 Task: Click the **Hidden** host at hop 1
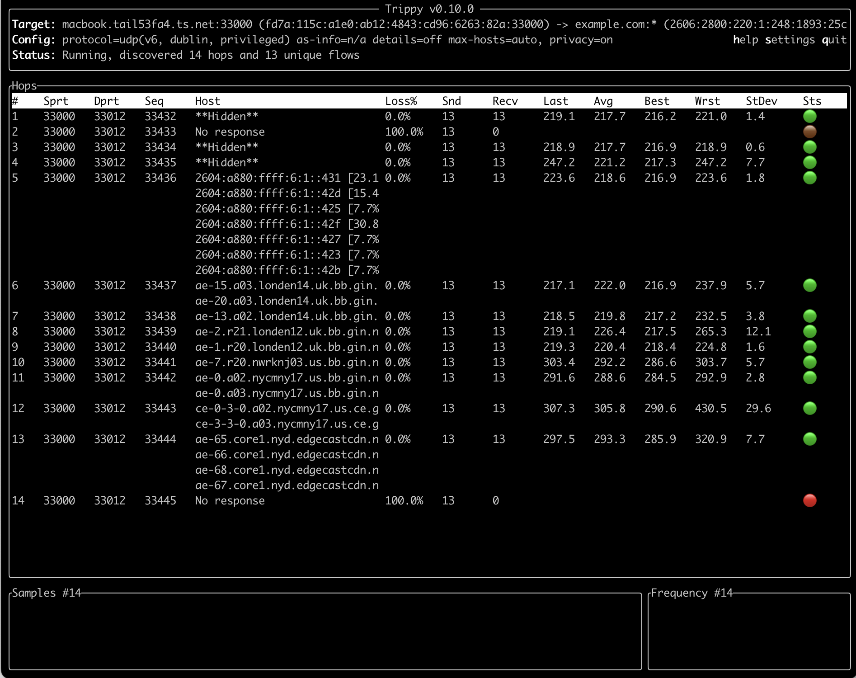pyautogui.click(x=227, y=116)
